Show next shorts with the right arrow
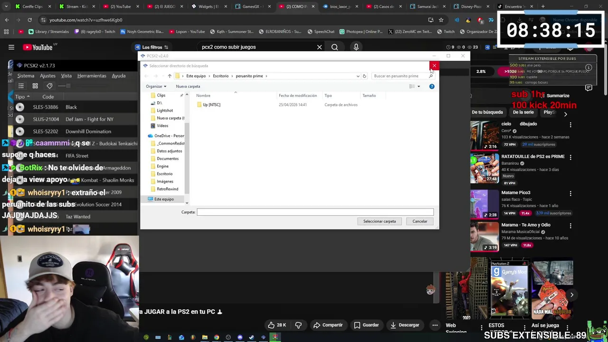Screen dimensions: 608x342 pyautogui.click(x=572, y=295)
